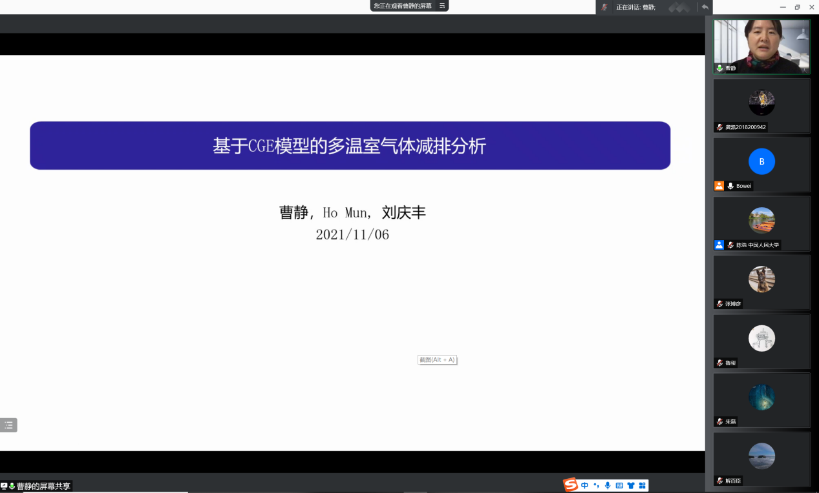The image size is (819, 493).
Task: Open the slide outline list icon
Action: (8, 425)
